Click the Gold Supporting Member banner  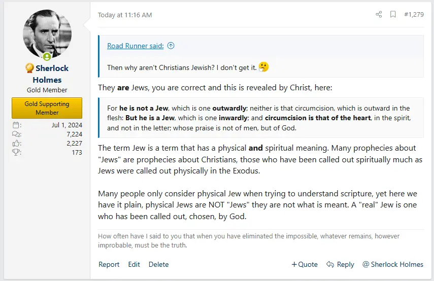click(x=47, y=108)
